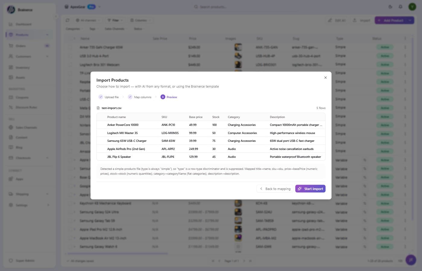This screenshot has height=271, width=422.
Task: Click the Base price column header
Action: [196, 117]
